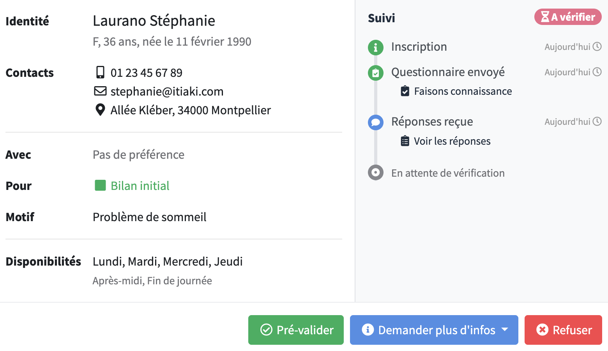The height and width of the screenshot is (351, 608).
Task: Click the envelope icon beside the email
Action: (x=100, y=91)
